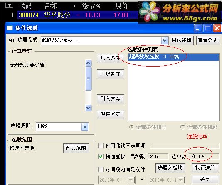Click the 改变范围 button
This screenshot has height=185, width=222.
point(76,148)
